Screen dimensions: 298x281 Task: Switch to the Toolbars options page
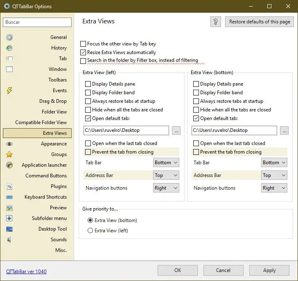(x=57, y=80)
